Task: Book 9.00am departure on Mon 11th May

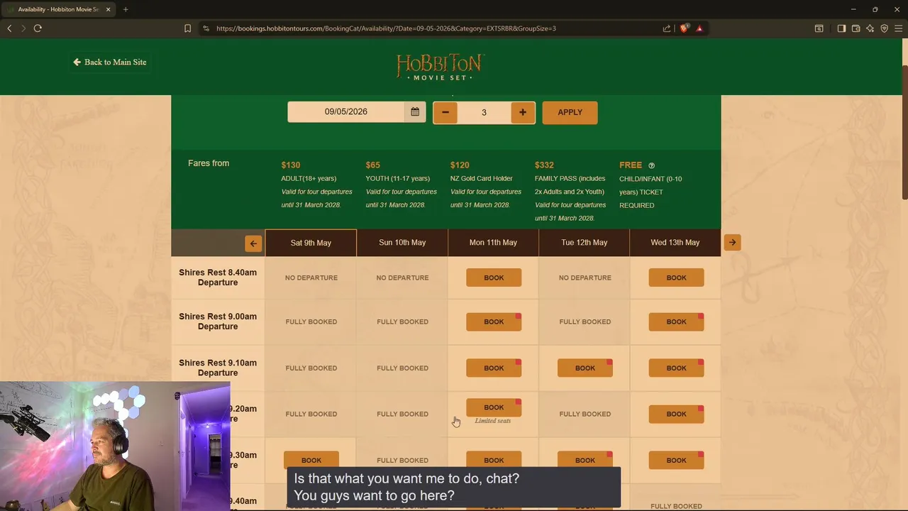Action: point(494,322)
